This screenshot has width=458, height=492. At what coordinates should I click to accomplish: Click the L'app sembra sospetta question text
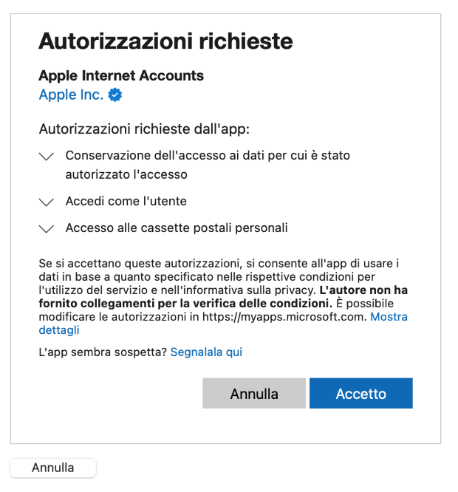click(103, 352)
